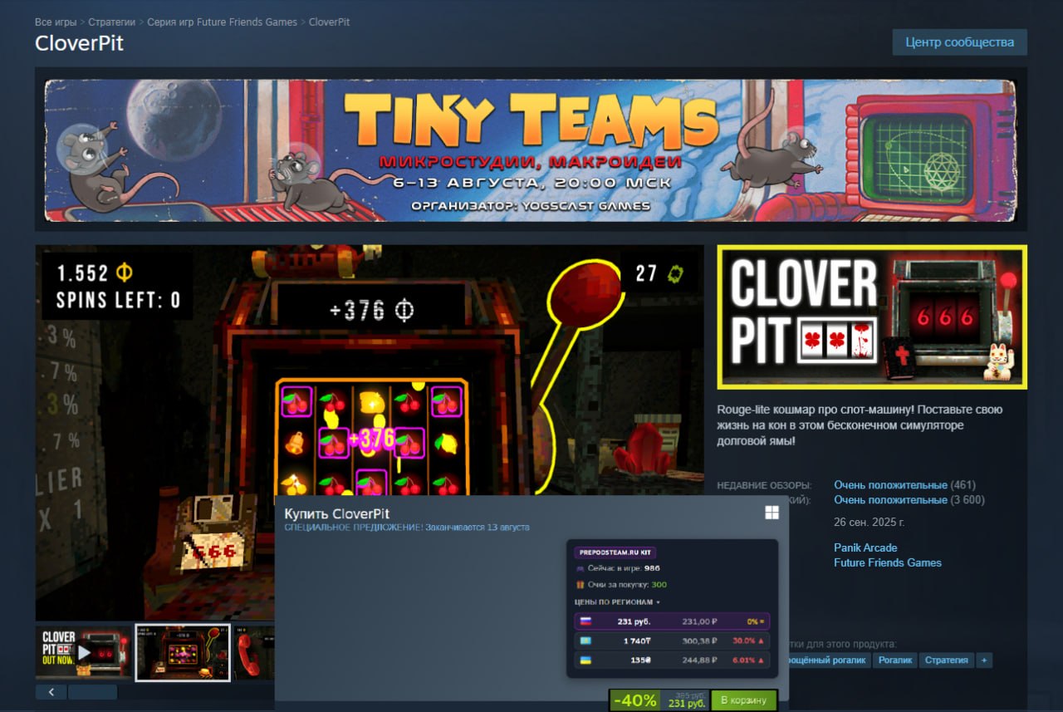Screen dimensions: 1063x712
Task: Click the screenshot strip scrollbar handle
Action: 92,691
